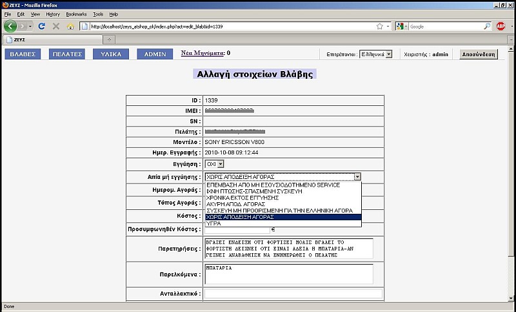516x312 pixels.
Task: Click the ABP Adblock Plus icon
Action: [501, 26]
